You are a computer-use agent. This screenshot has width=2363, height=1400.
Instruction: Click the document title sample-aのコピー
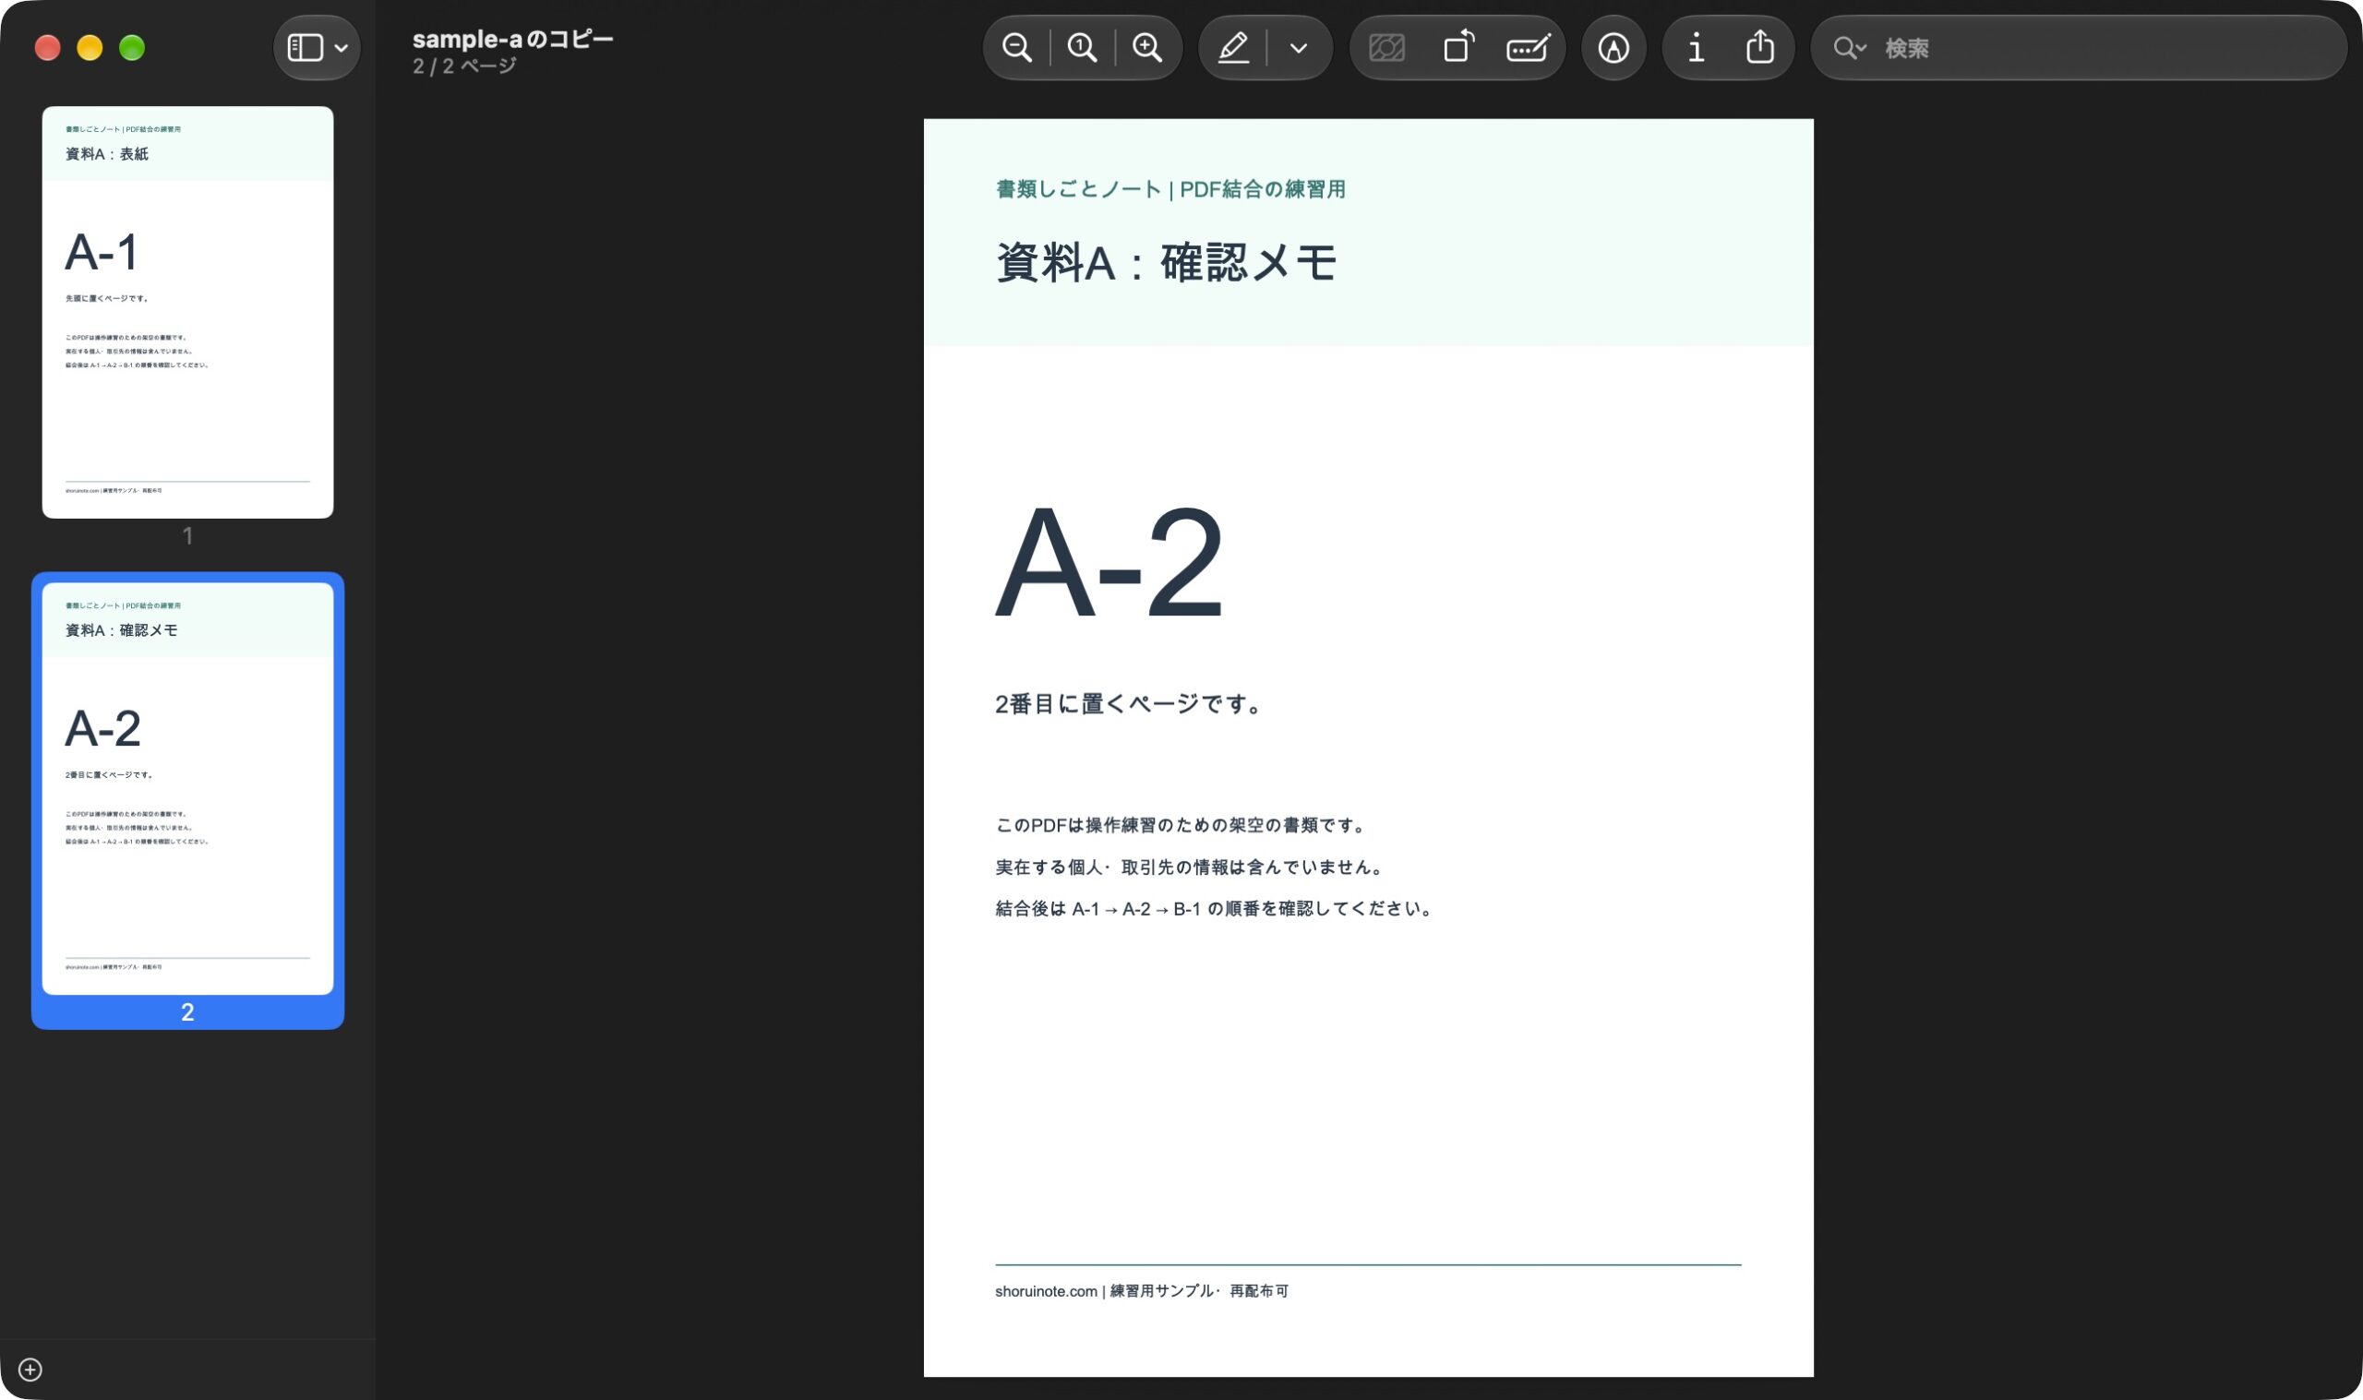point(512,39)
